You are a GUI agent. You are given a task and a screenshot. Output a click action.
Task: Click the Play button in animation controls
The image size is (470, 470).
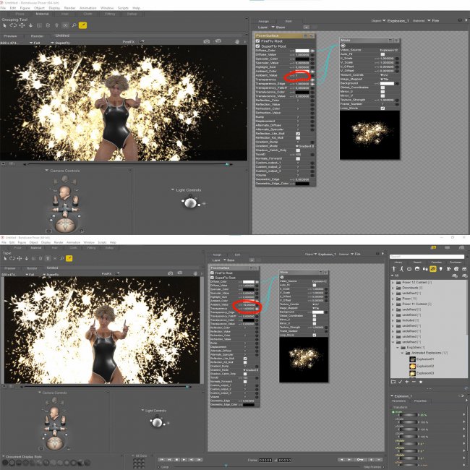pos(184,459)
